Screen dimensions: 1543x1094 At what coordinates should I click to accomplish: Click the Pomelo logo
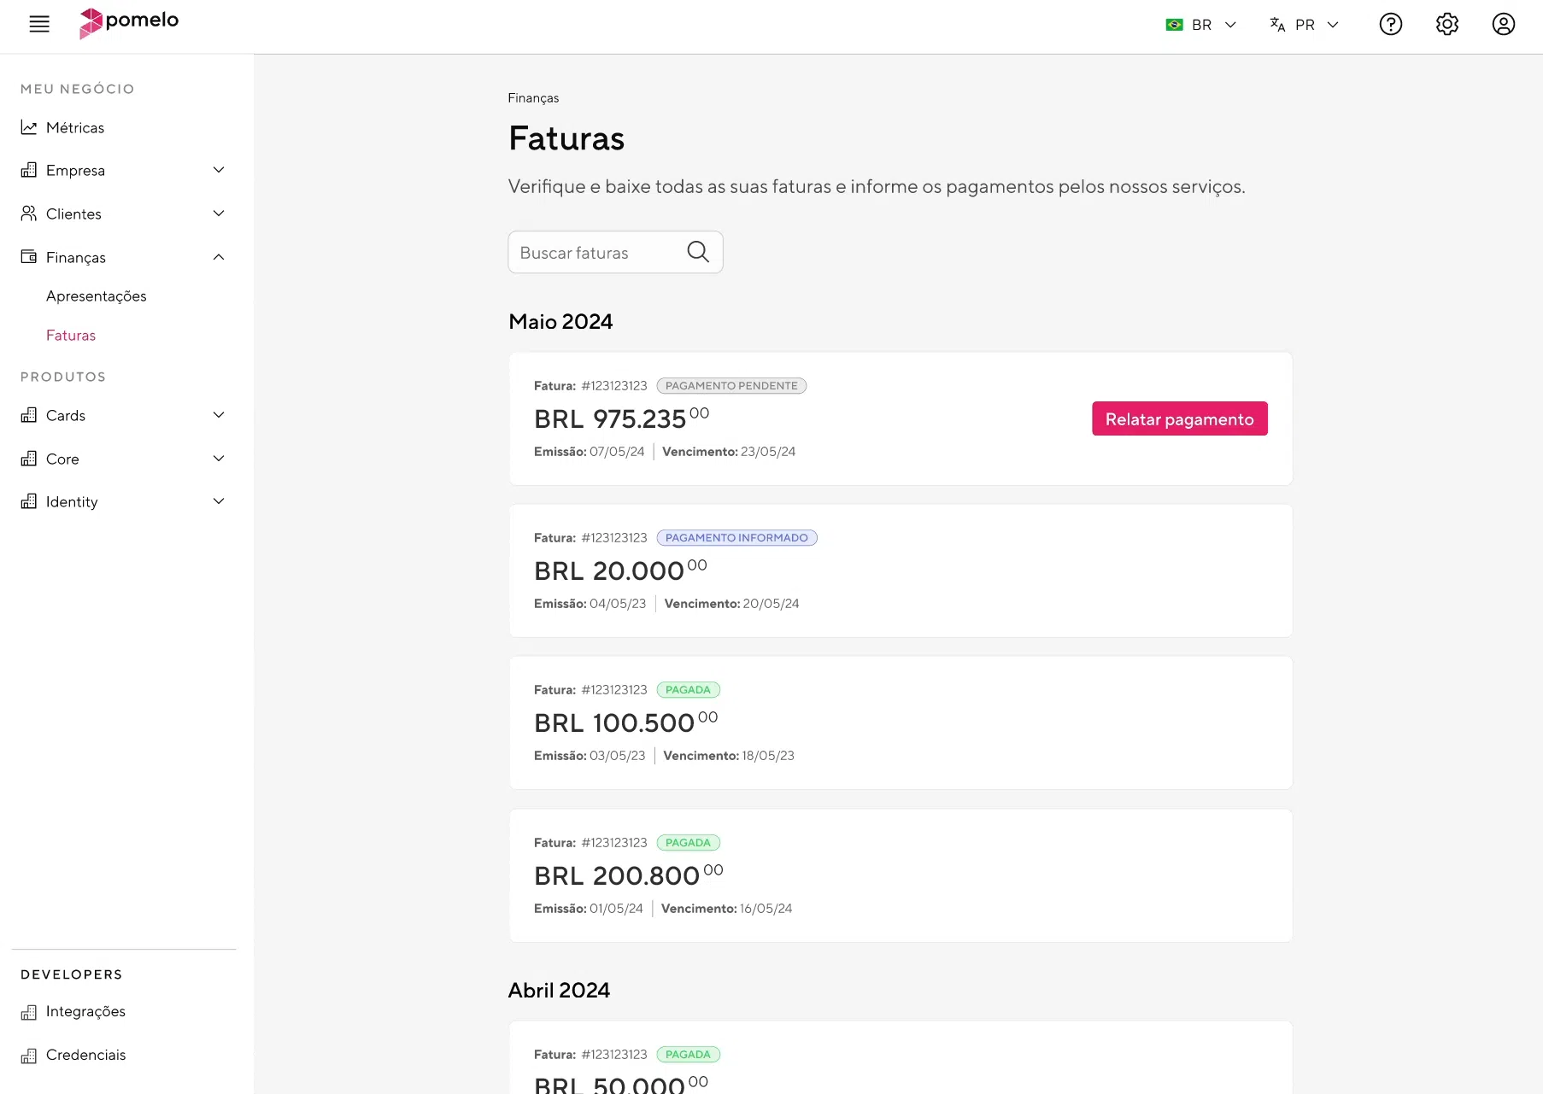click(129, 23)
